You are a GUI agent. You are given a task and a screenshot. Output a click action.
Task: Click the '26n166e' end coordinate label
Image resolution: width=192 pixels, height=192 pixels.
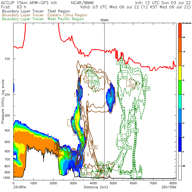pyautogui.click(x=169, y=187)
